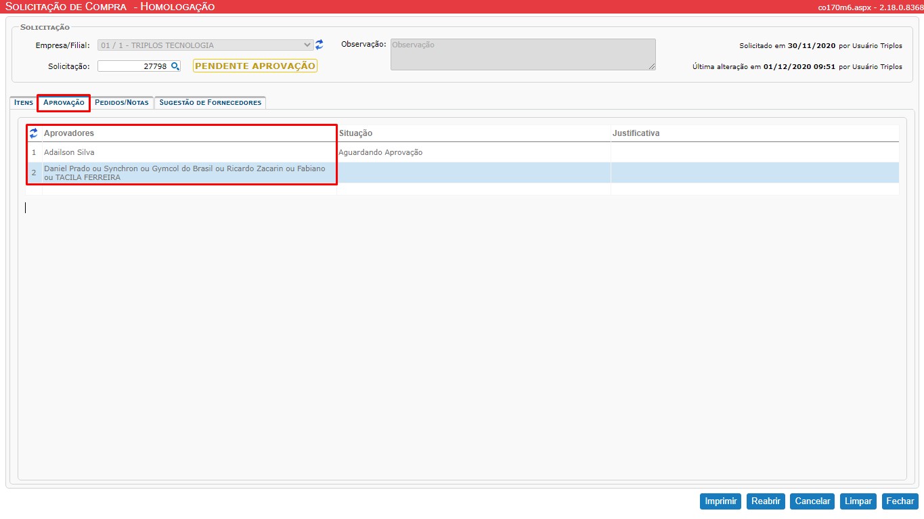924x519 pixels.
Task: Select the Observação text area
Action: 523,54
